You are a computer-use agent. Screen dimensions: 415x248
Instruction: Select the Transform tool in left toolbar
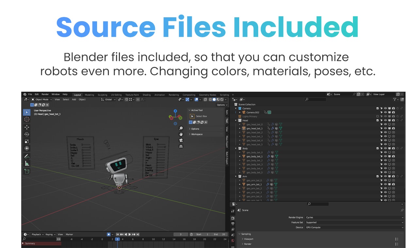27,148
